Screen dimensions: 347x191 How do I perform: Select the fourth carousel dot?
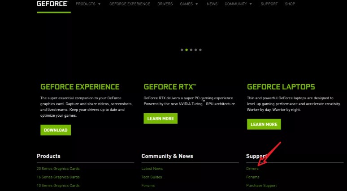click(195, 50)
